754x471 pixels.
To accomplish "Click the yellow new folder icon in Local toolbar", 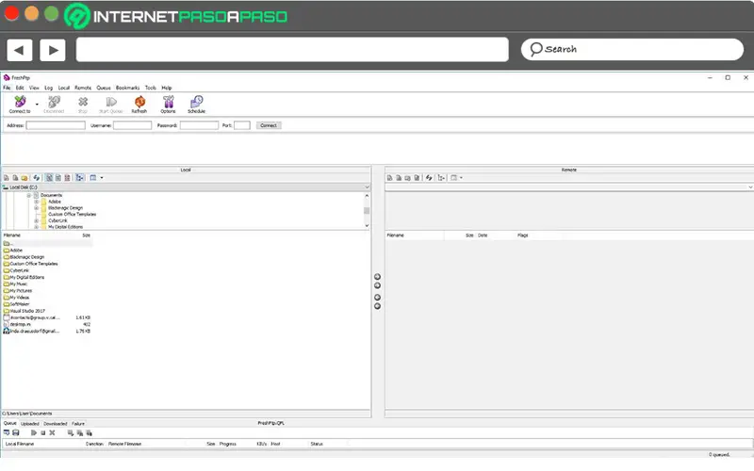I will pyautogui.click(x=25, y=178).
